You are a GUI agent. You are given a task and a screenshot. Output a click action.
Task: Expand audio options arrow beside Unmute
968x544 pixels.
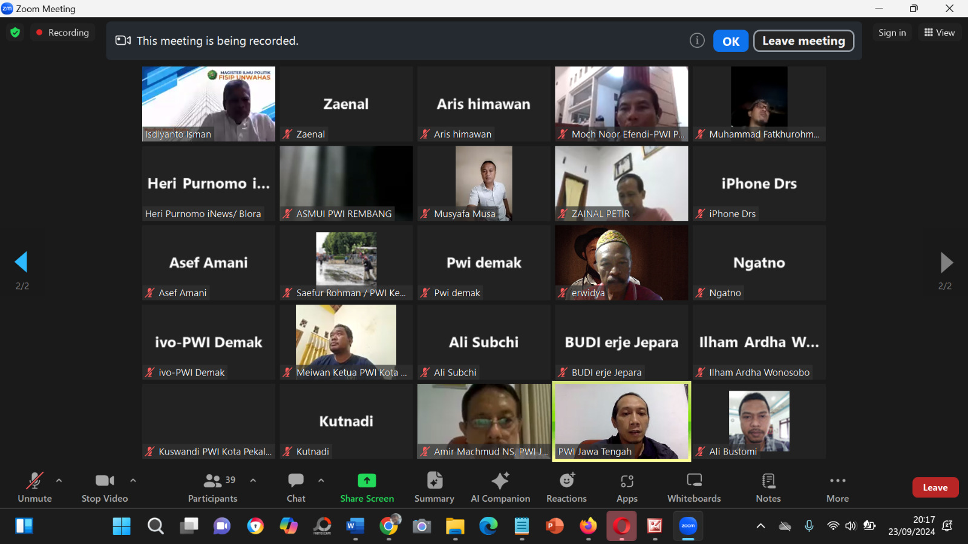tap(59, 481)
